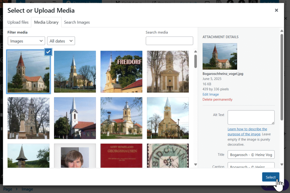Click the attachment details scroll down arrow

click(x=282, y=164)
